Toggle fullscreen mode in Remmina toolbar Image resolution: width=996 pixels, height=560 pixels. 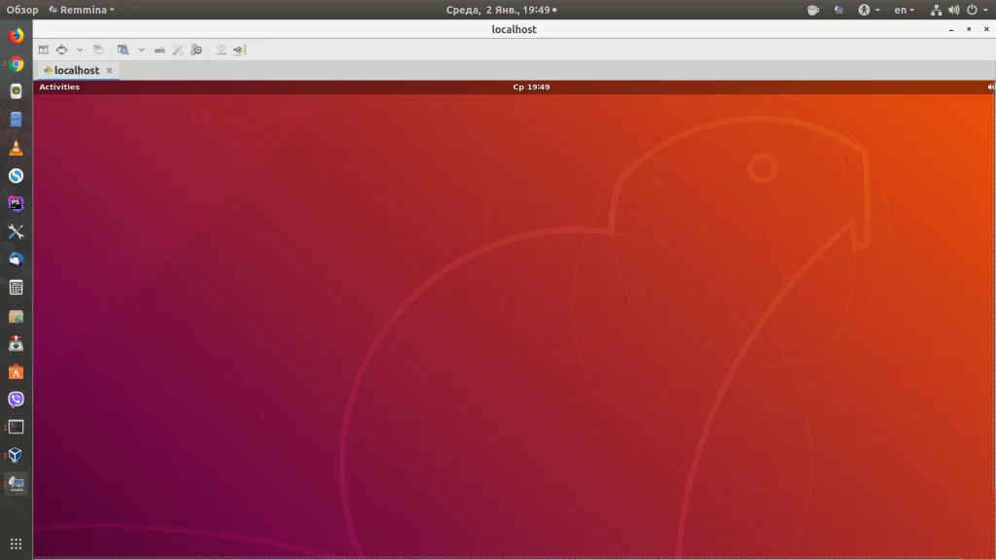(61, 50)
